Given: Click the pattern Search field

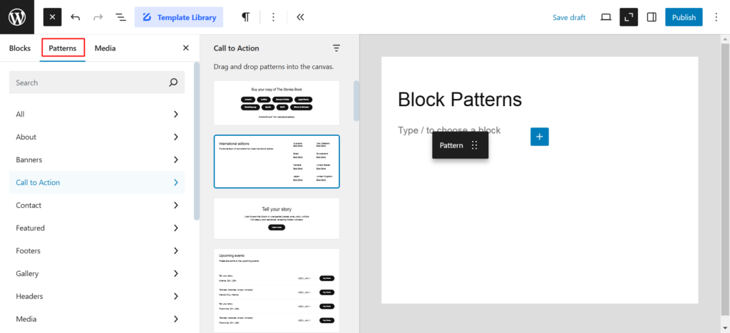Looking at the screenshot, I should 97,83.
